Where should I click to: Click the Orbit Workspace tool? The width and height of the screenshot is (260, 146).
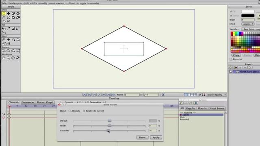click(x=18, y=58)
